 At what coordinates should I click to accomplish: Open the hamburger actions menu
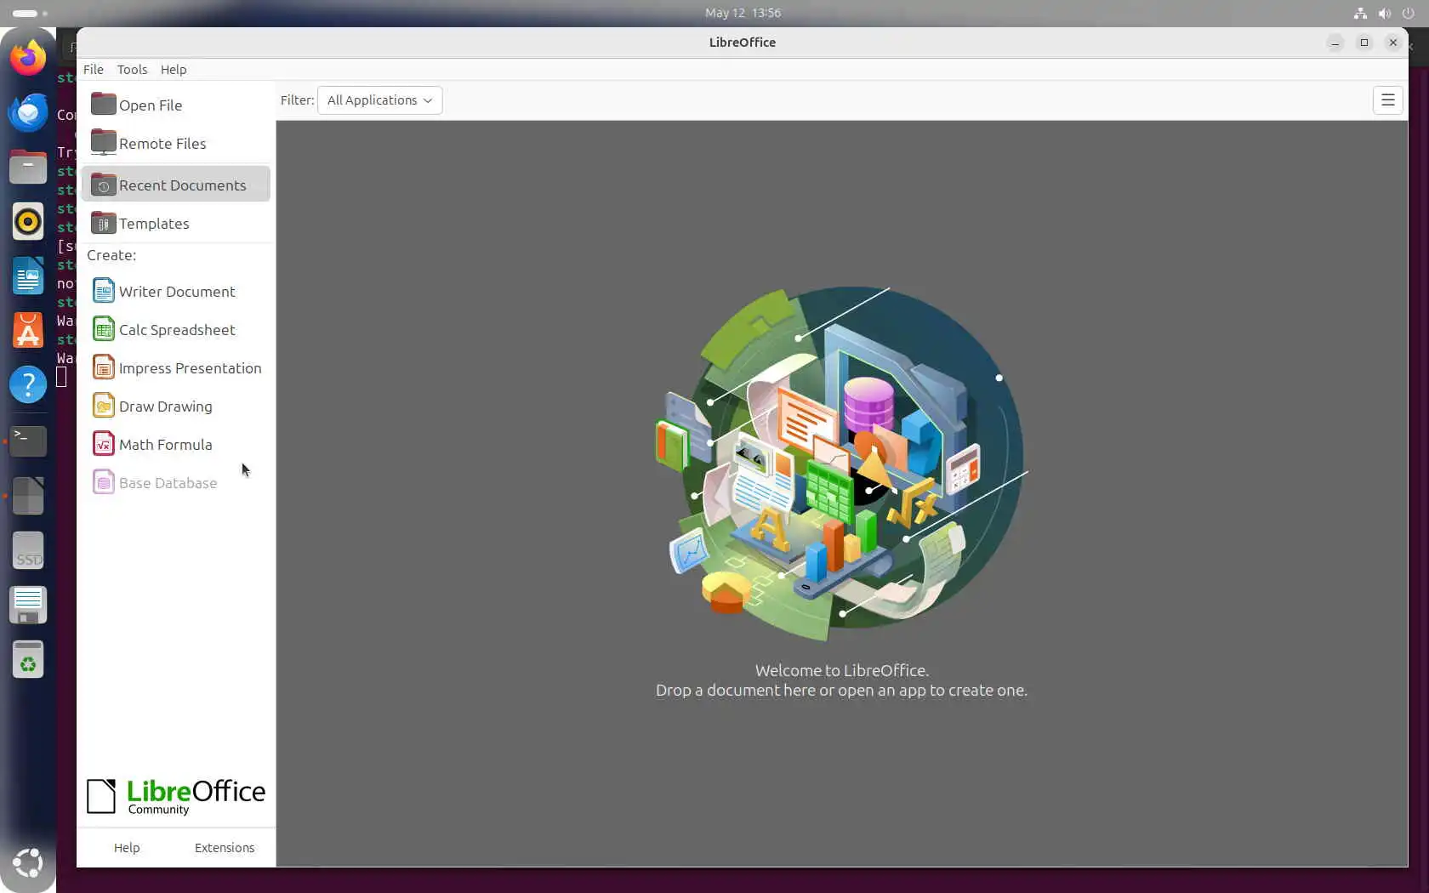click(1387, 100)
